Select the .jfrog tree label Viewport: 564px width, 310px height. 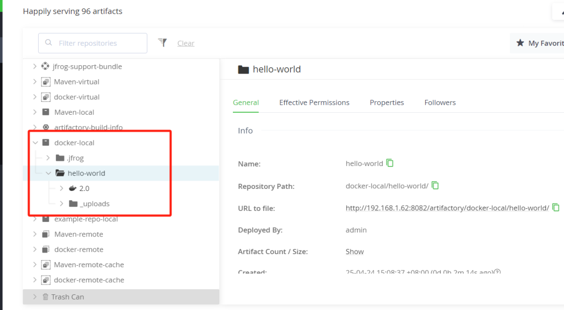tap(76, 158)
